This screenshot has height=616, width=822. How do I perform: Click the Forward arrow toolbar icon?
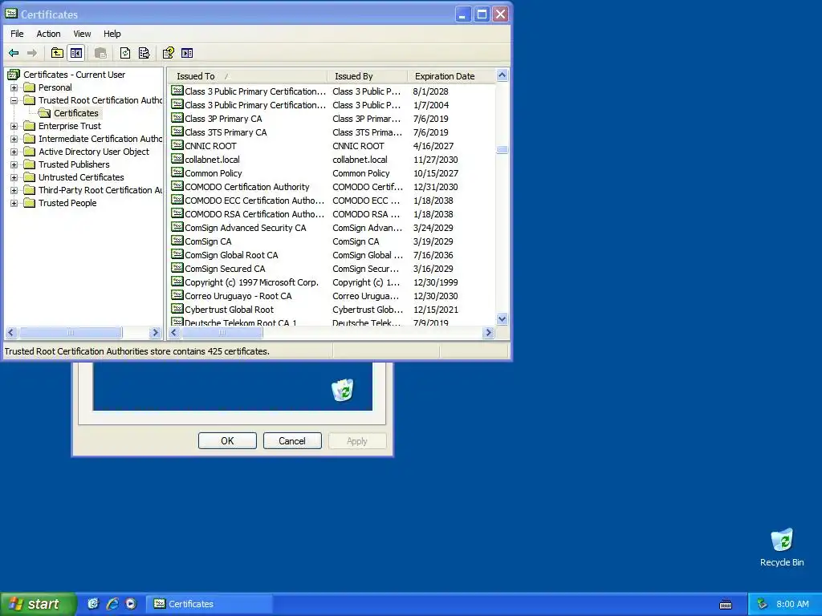click(32, 53)
